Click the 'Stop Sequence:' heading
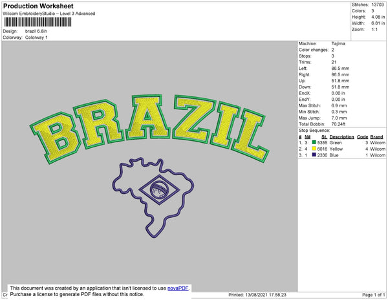The image size is (388, 300). pyautogui.click(x=314, y=131)
